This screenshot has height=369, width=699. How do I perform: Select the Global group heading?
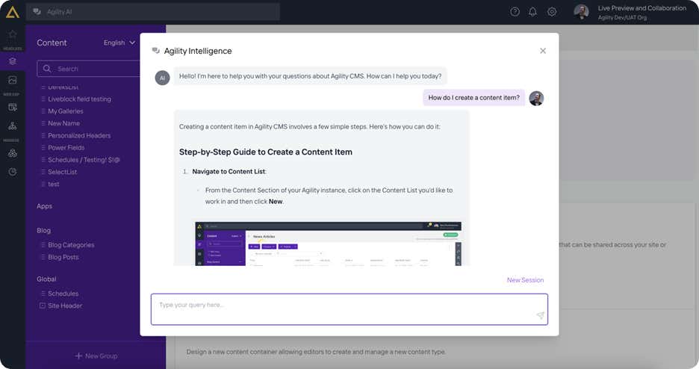coord(46,279)
